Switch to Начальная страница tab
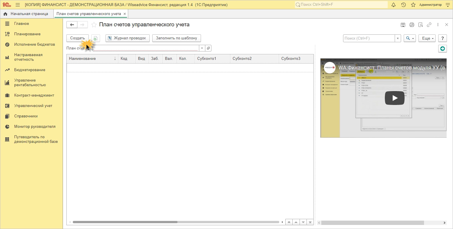 coord(27,14)
